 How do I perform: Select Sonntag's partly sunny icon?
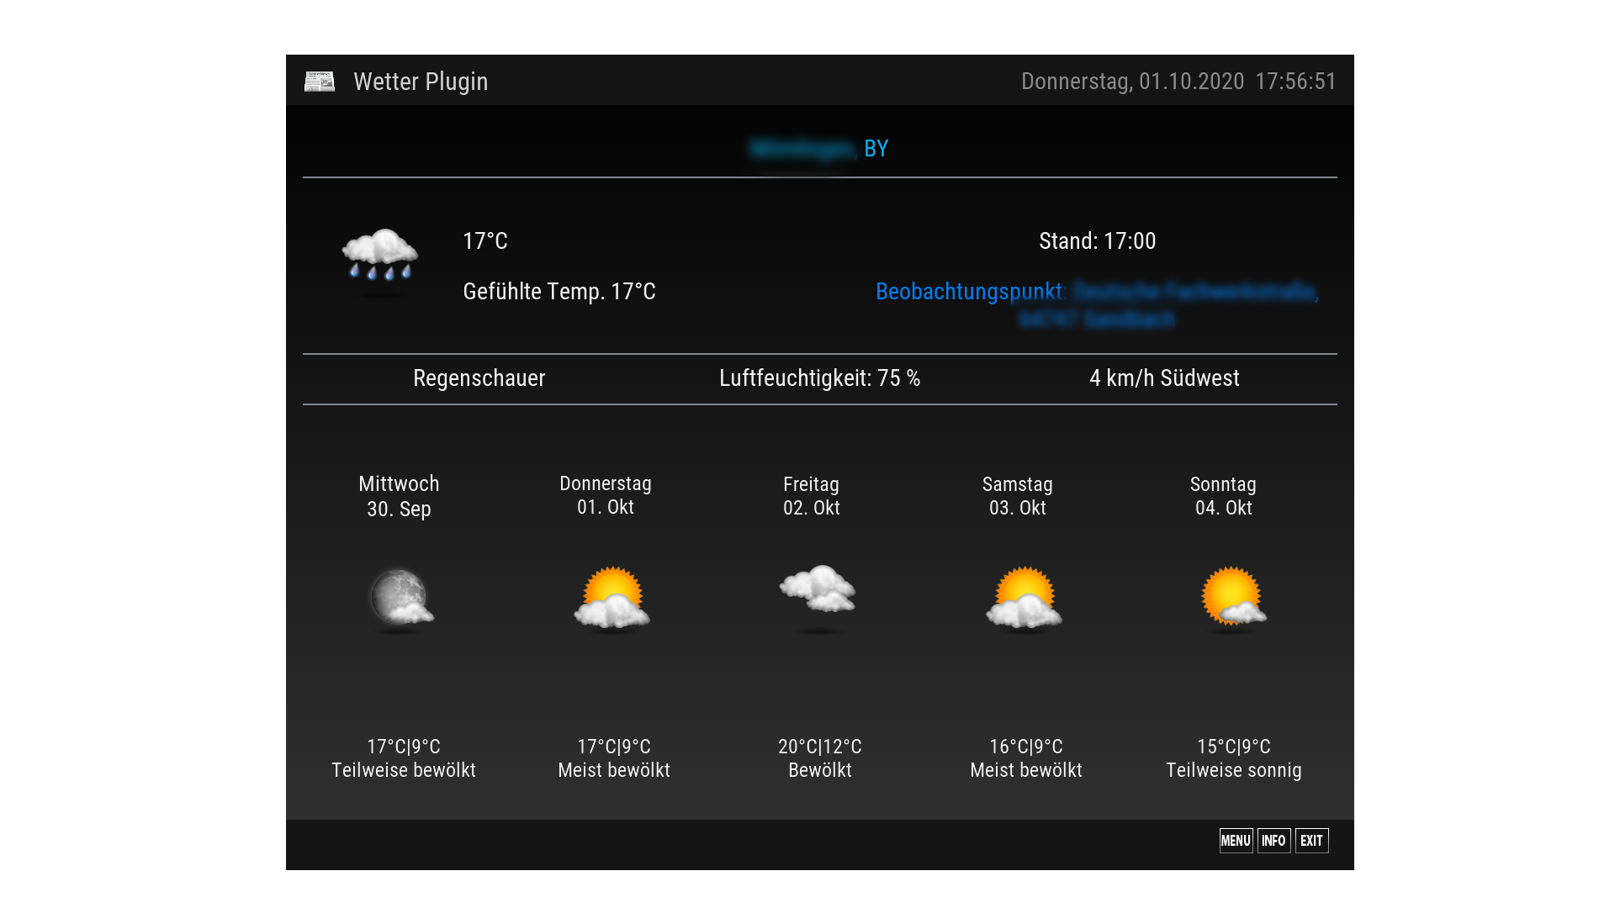click(x=1233, y=596)
